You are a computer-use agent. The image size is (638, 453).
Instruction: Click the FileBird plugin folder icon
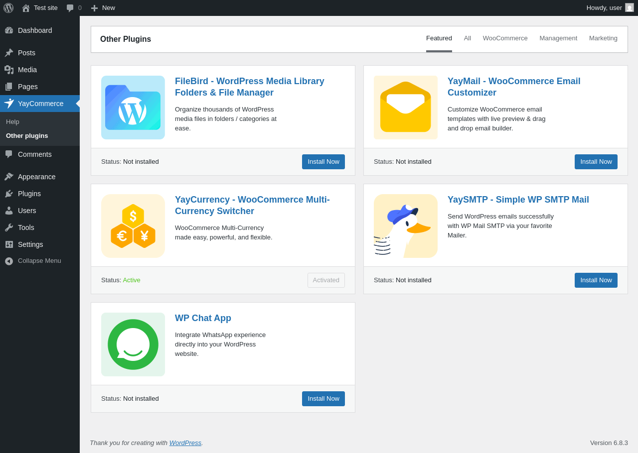[133, 108]
